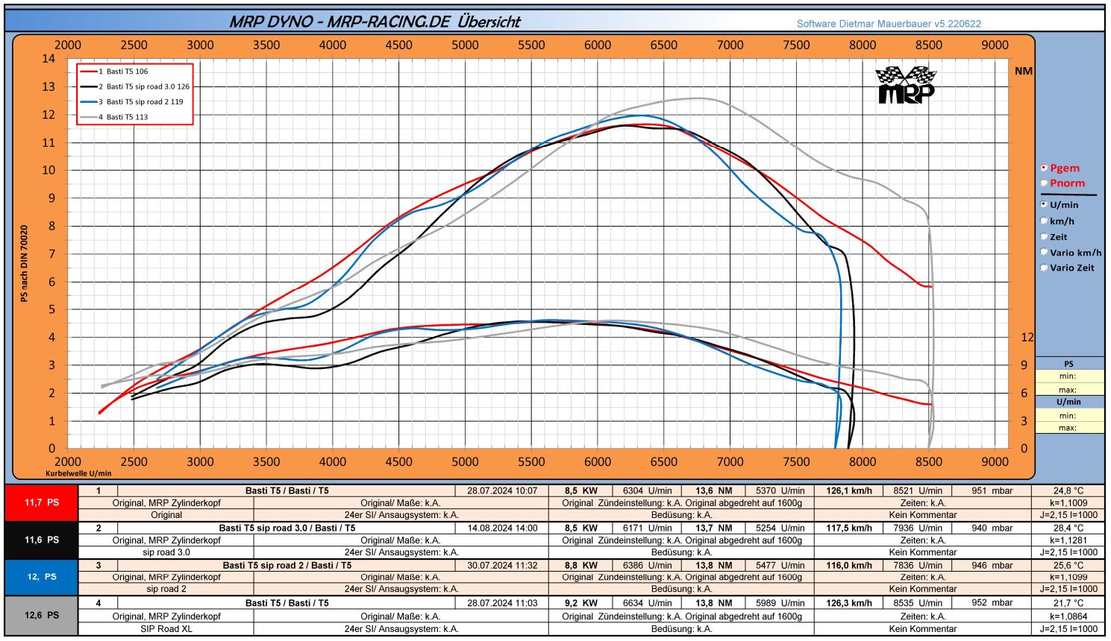Viewport: 1111px width, 641px height.
Task: Click the U/min max input field
Action: [x=1069, y=428]
